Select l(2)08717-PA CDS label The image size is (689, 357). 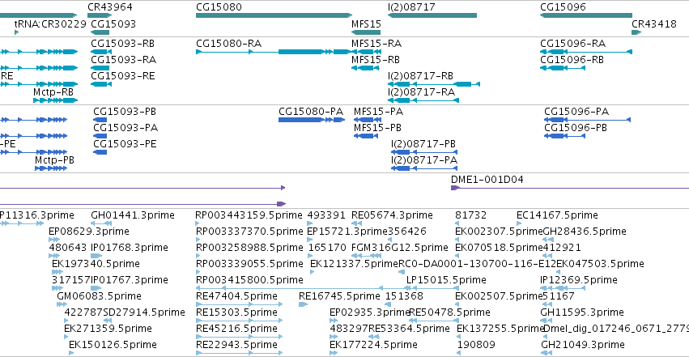click(424, 160)
